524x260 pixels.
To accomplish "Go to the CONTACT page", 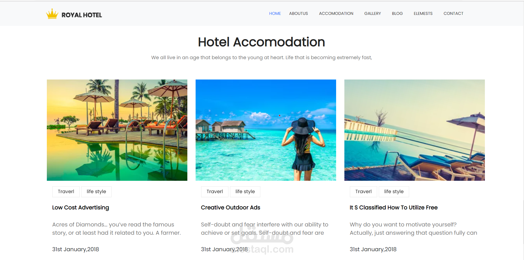I will 453,13.
